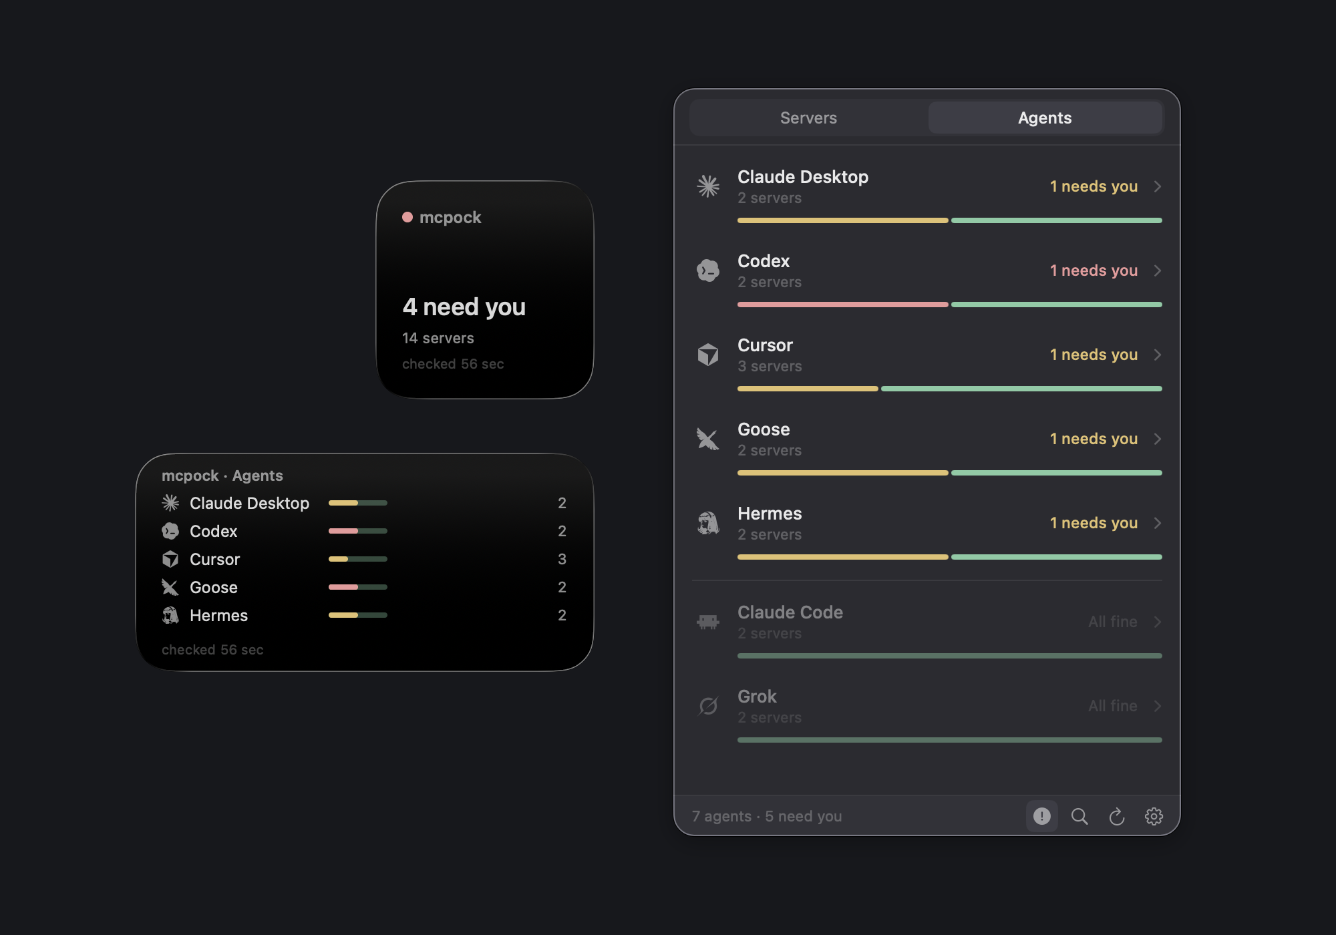Switch to the Servers tab
This screenshot has width=1336, height=935.
pos(808,118)
